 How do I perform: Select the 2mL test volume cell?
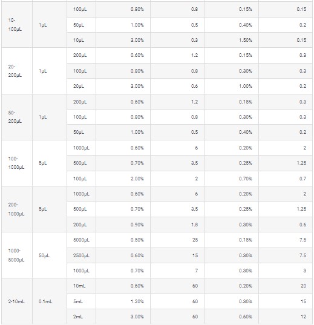tap(81, 317)
